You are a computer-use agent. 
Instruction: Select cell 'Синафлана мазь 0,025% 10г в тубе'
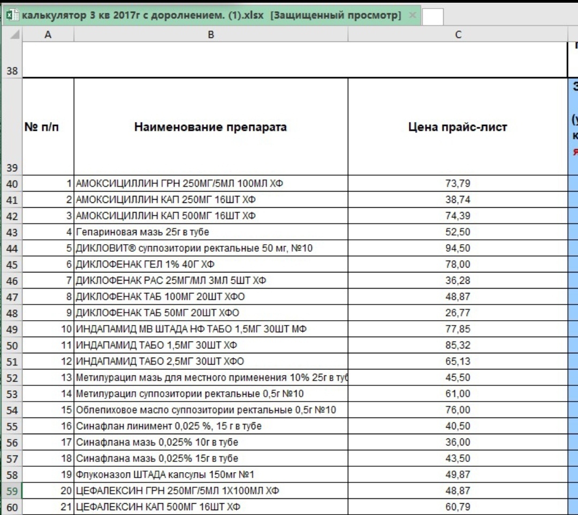click(x=211, y=442)
